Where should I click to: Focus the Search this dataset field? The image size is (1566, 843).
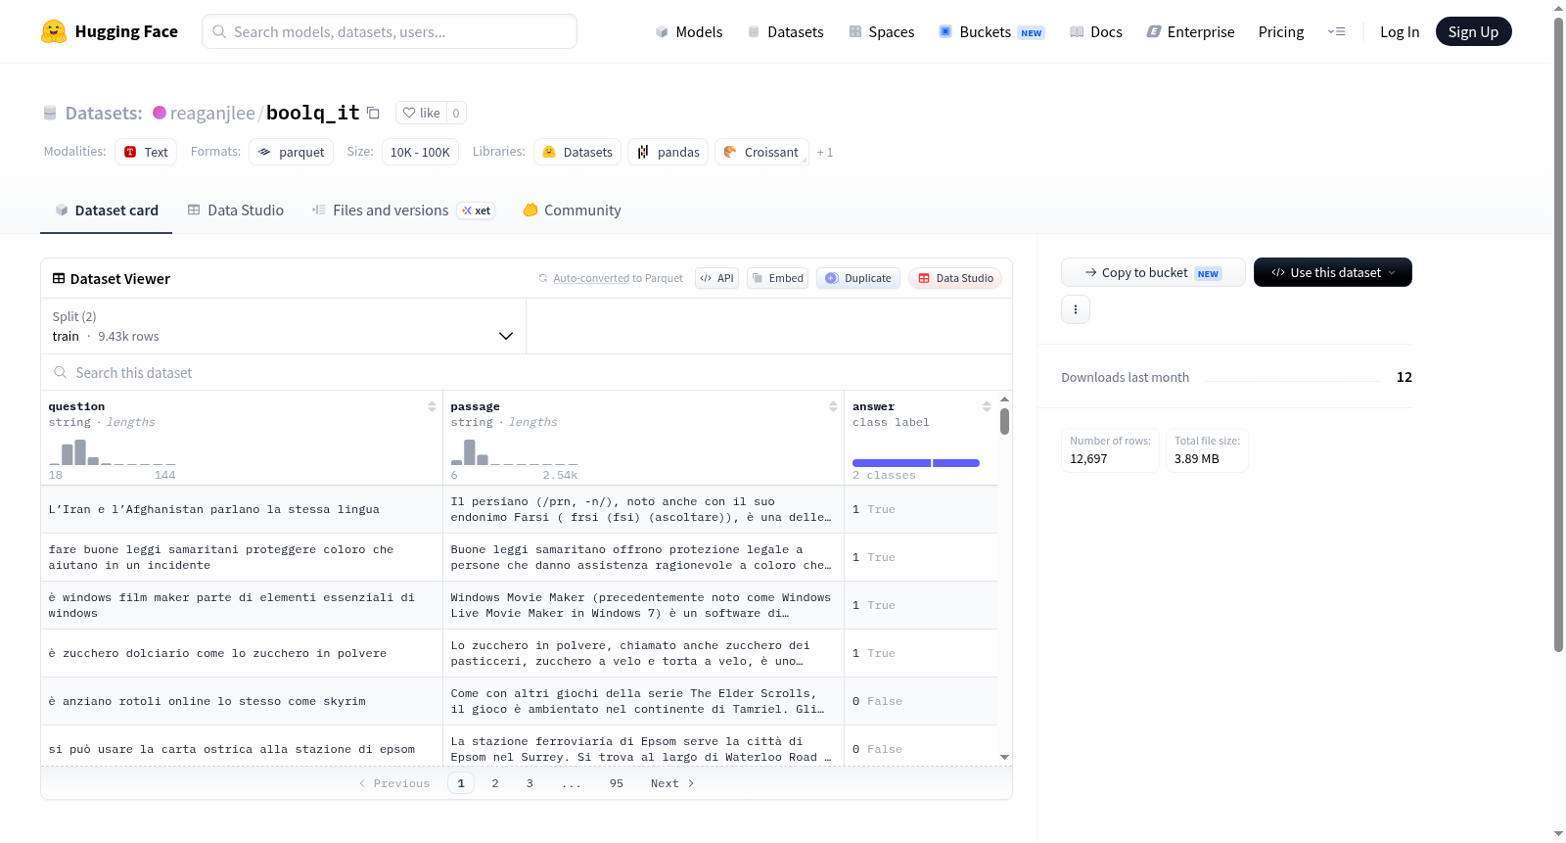pos(527,372)
